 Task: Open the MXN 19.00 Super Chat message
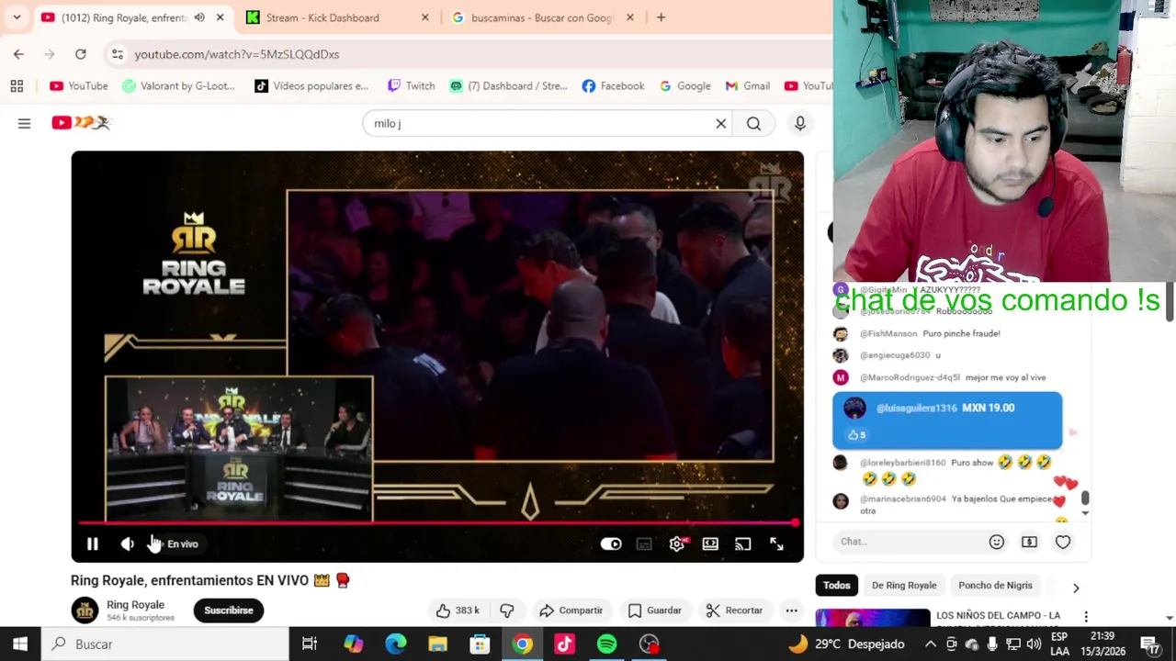pyautogui.click(x=947, y=421)
